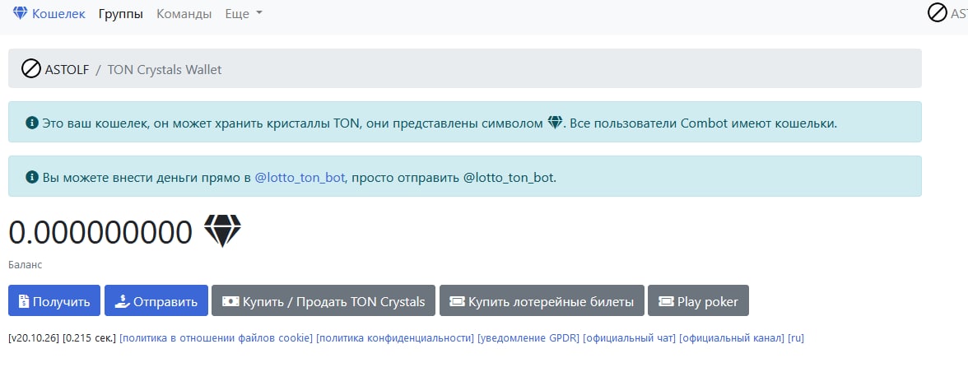Click the Play poker button
Screen dimensions: 968x386
[698, 300]
